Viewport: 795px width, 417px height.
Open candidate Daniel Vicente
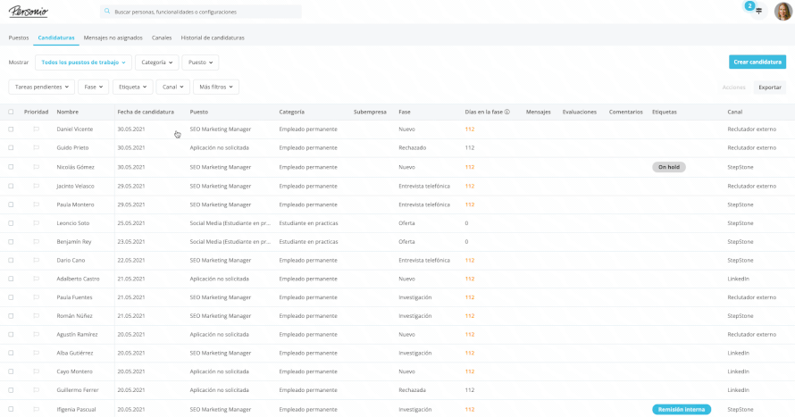click(74, 129)
